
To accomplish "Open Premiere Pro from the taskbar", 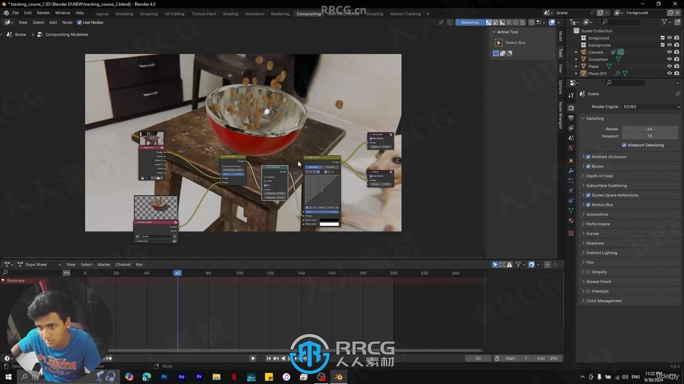I will 199,377.
